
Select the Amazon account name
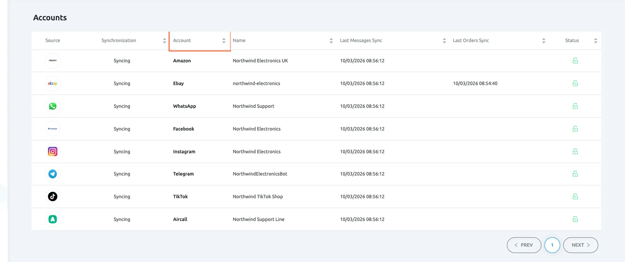[x=182, y=61]
